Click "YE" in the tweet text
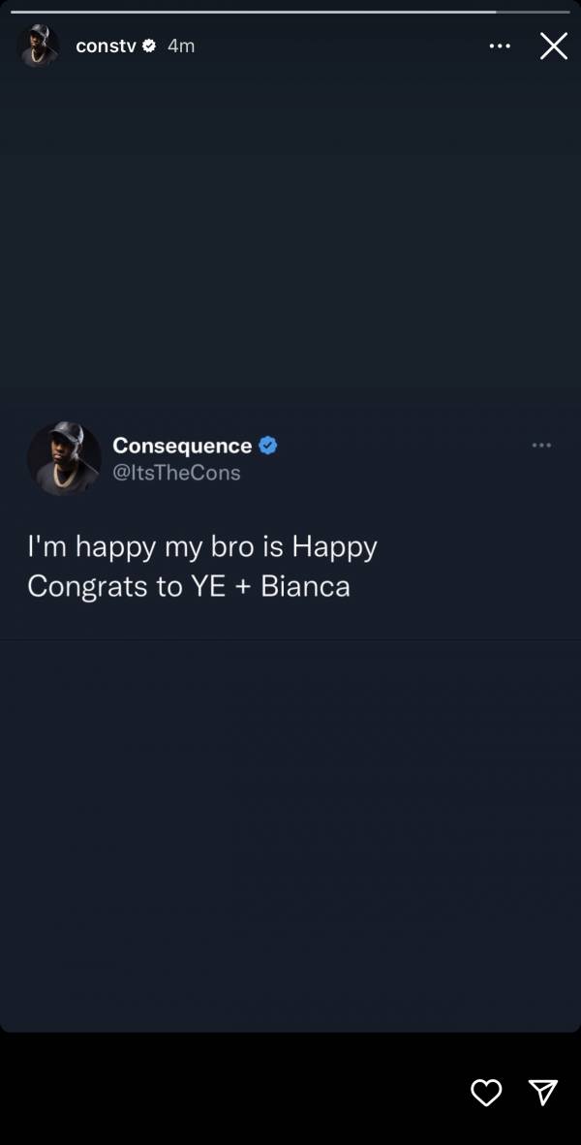 [x=209, y=586]
